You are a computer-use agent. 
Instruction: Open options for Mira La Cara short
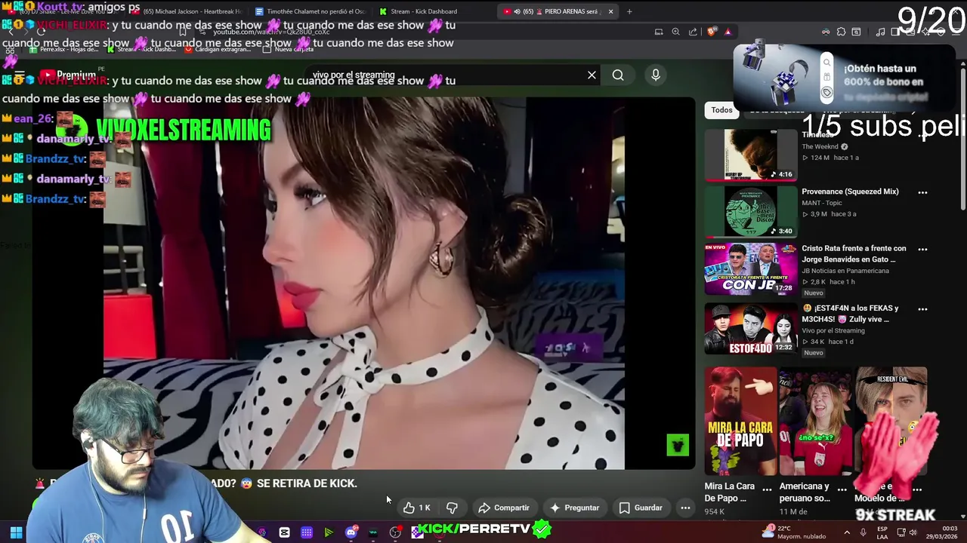pos(767,489)
